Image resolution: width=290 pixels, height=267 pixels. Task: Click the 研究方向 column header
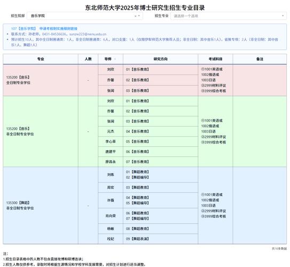(161, 59)
